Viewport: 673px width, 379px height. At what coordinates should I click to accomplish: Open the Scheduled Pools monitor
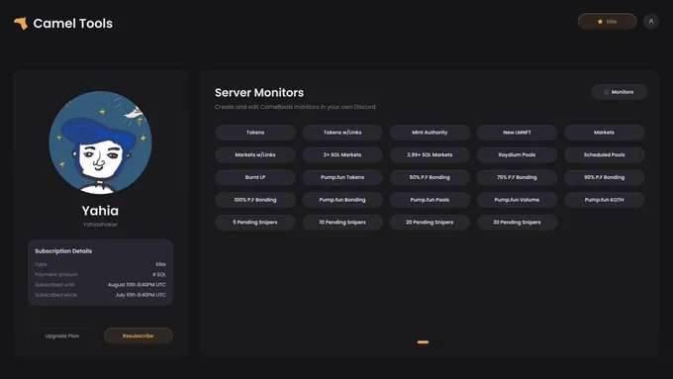point(604,154)
